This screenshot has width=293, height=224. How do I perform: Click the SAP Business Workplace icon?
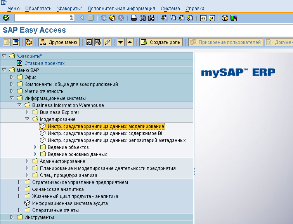[29, 42]
